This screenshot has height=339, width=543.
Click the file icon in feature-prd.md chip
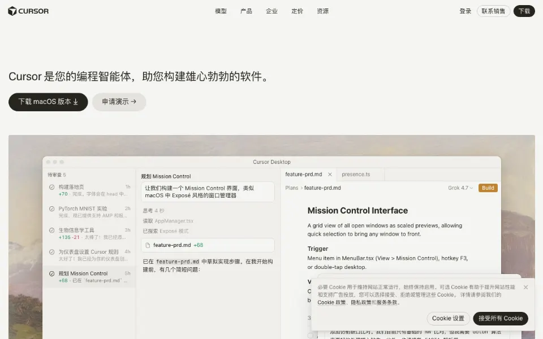(148, 245)
